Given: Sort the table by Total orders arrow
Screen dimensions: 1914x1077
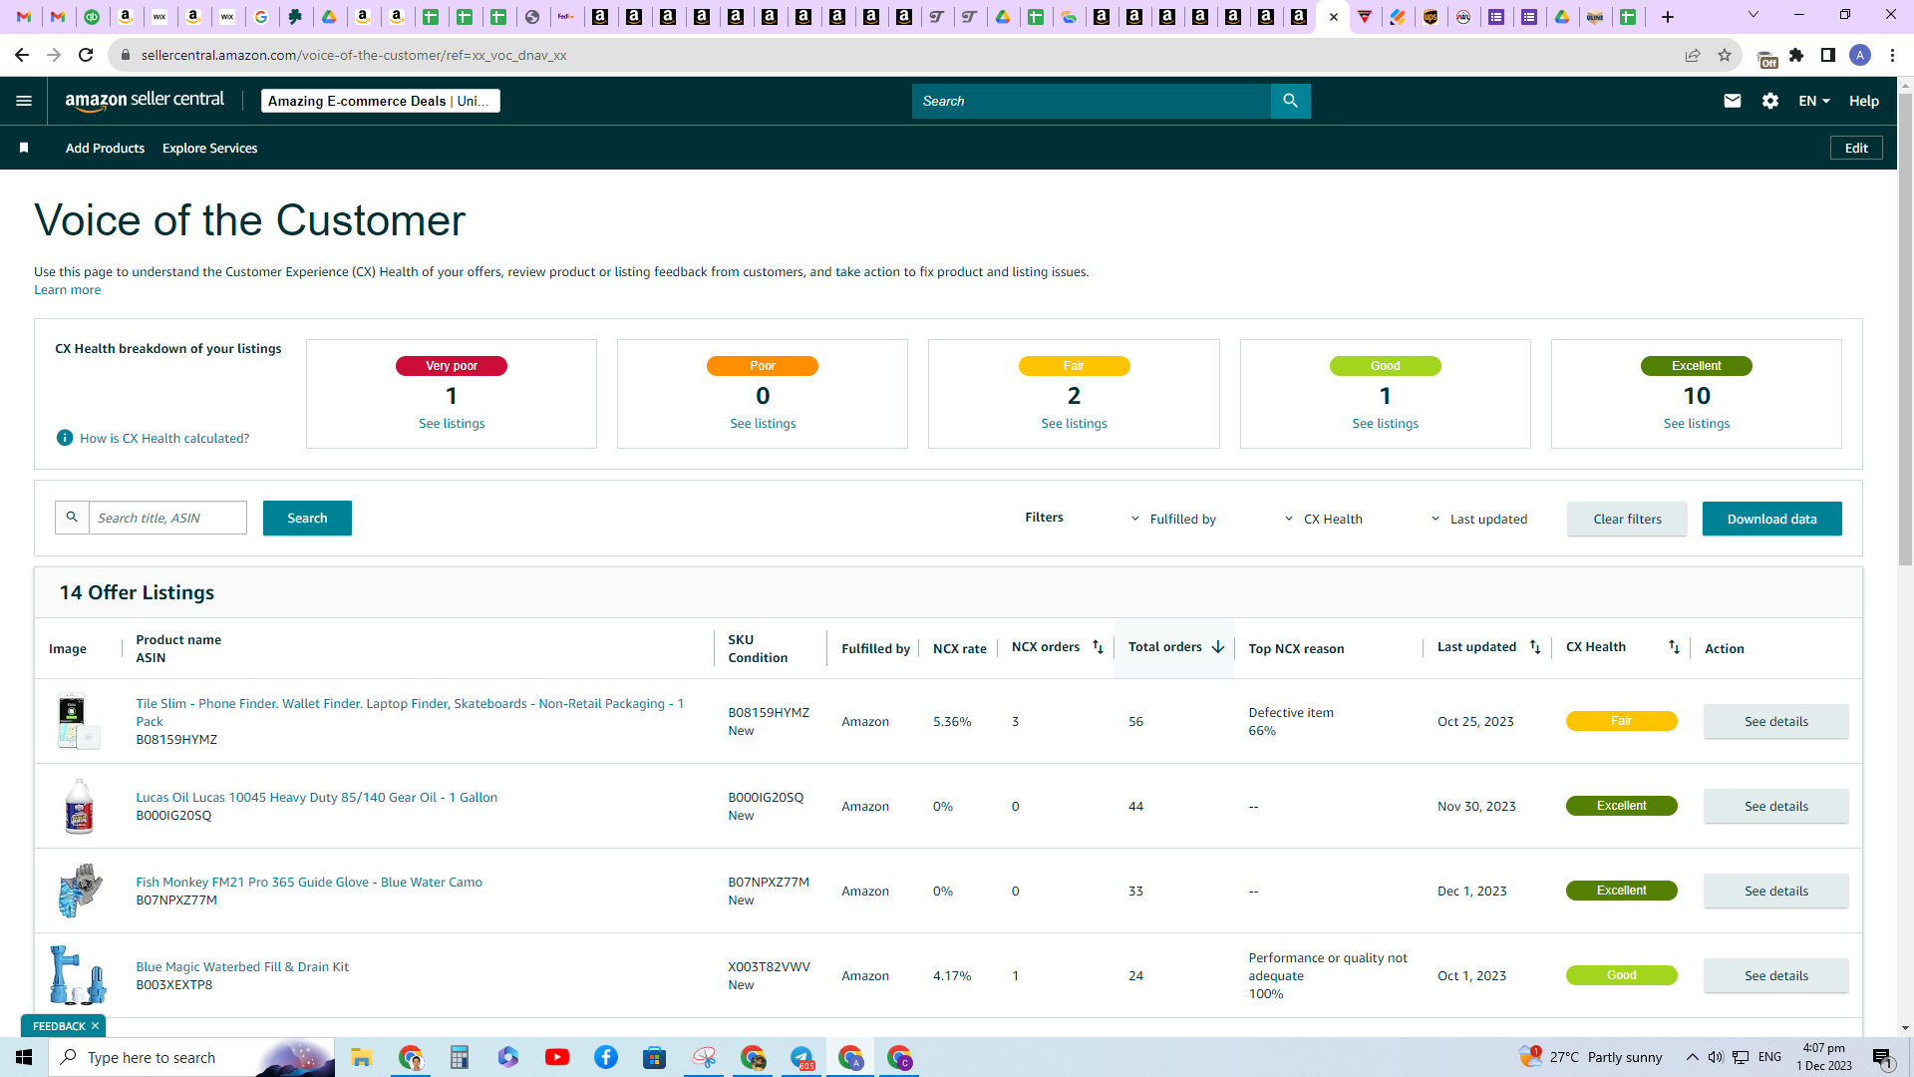Looking at the screenshot, I should click(1218, 647).
